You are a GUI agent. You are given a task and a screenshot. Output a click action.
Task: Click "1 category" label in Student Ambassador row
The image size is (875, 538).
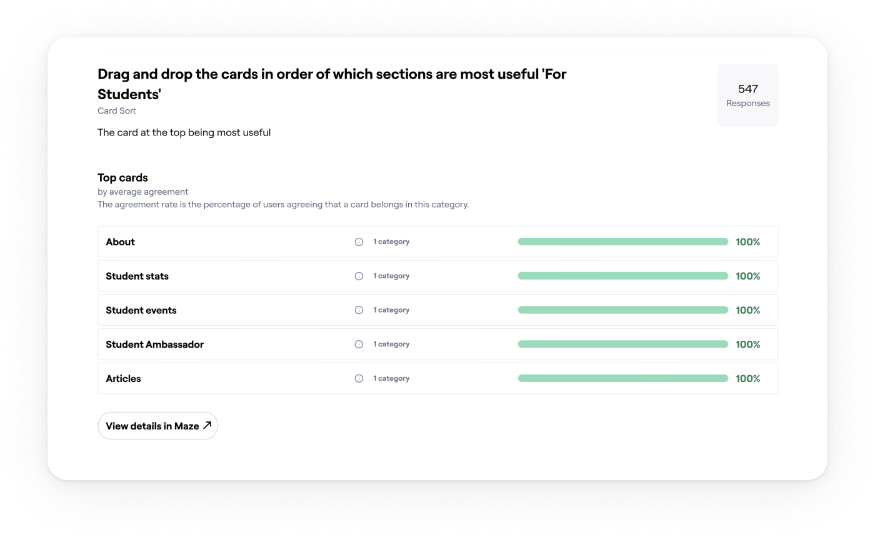391,344
